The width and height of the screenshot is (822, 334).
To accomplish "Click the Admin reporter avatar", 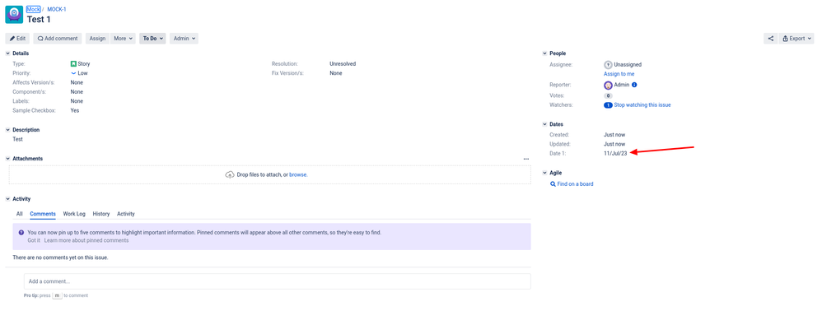I will [x=608, y=85].
